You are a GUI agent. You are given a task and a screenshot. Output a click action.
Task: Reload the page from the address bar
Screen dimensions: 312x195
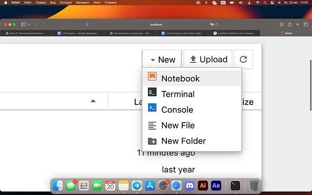[217, 24]
